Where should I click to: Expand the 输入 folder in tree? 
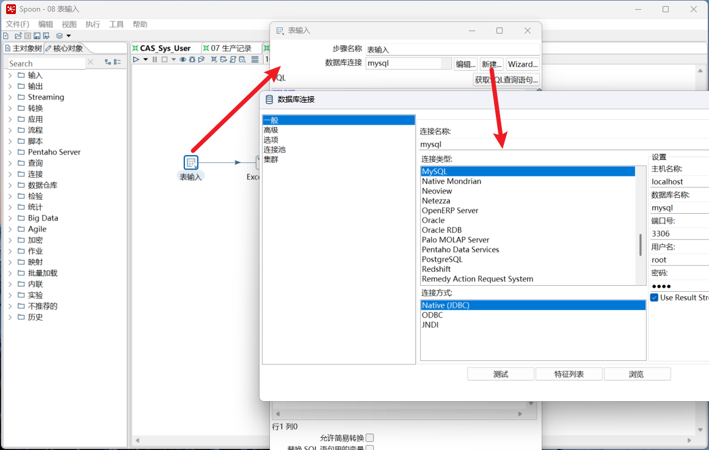[10, 76]
